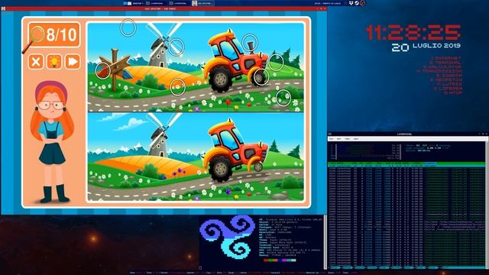
Task: Click the htop column header row in the terminal
Action: click(406, 164)
